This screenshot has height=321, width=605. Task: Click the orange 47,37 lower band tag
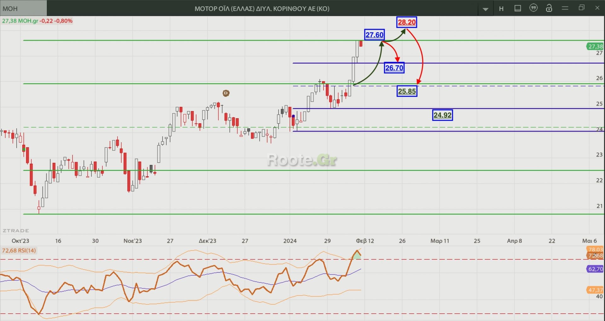tap(595, 290)
